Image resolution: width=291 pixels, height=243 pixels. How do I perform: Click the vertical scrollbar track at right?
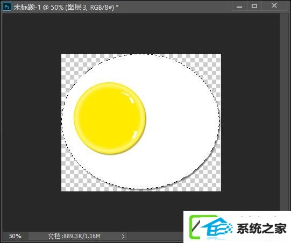tap(283, 111)
